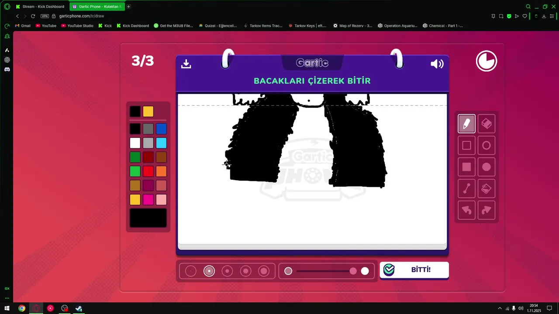The image size is (559, 314).
Task: Pick the brown palette swatch
Action: point(161,157)
